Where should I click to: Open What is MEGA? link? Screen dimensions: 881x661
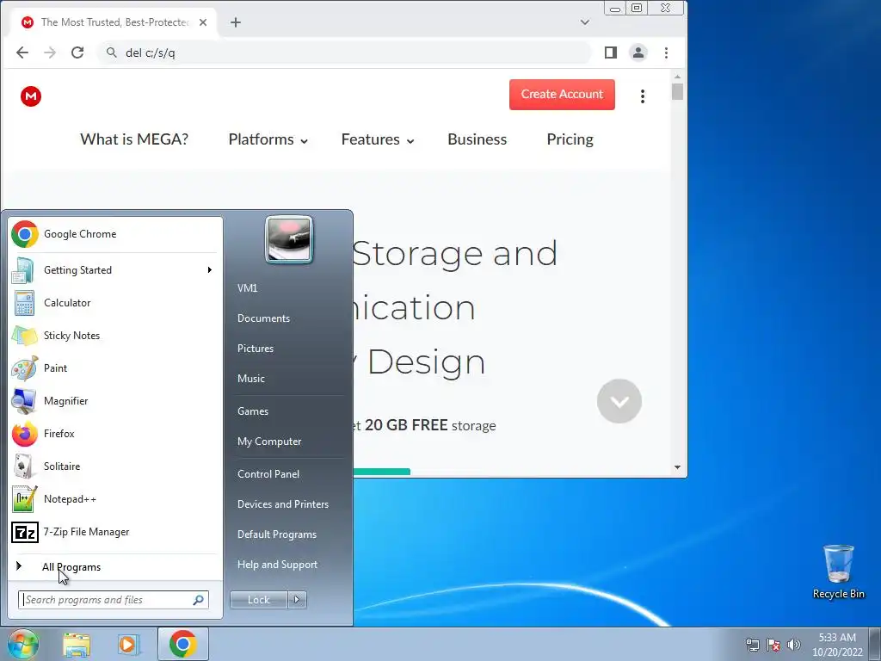(134, 139)
